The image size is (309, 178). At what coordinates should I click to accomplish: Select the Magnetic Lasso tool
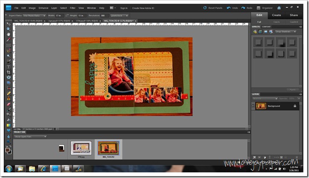point(8,51)
